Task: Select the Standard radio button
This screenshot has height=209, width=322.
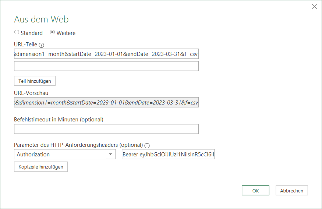Action: point(17,32)
